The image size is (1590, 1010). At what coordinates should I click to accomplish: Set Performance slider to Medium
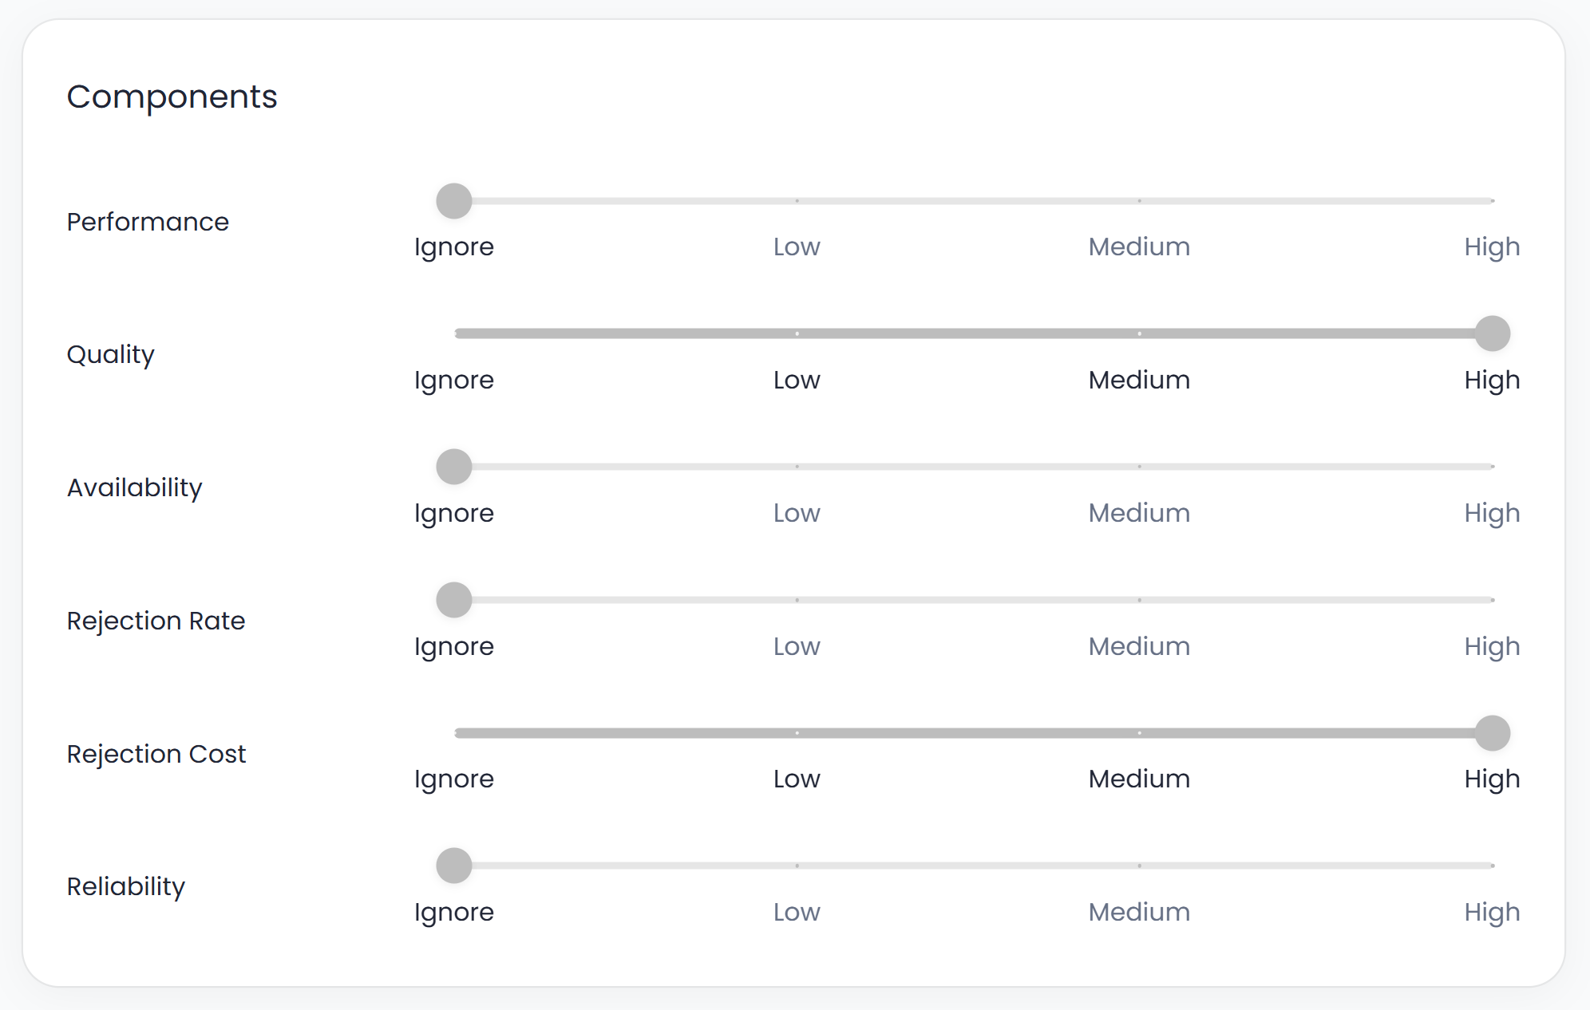pyautogui.click(x=1139, y=201)
